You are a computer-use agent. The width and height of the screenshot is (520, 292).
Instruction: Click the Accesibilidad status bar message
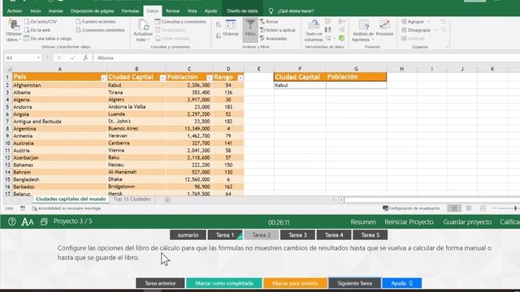(67, 208)
